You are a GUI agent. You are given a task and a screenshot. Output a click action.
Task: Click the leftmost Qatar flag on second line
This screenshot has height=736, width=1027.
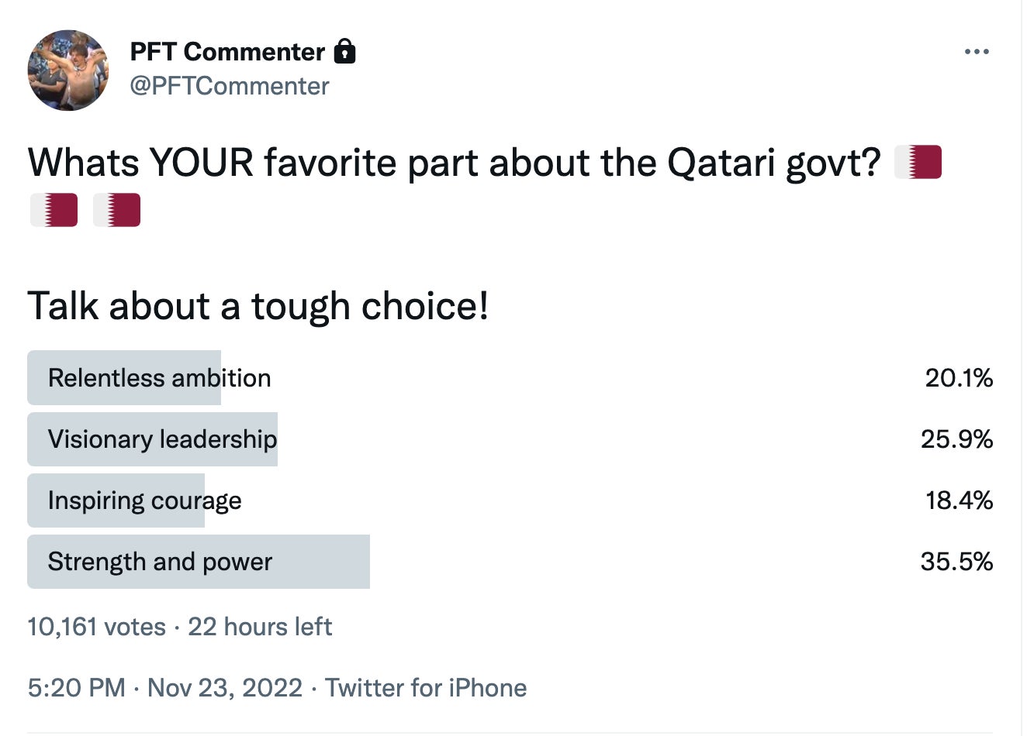(x=54, y=210)
